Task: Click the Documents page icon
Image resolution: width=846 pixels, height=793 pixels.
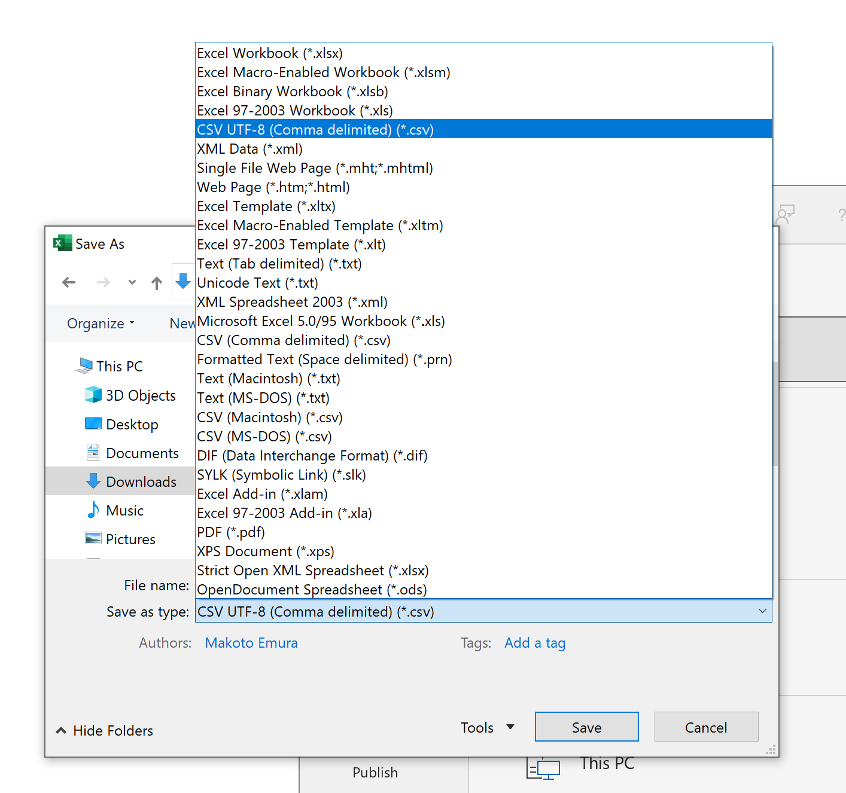Action: (93, 452)
